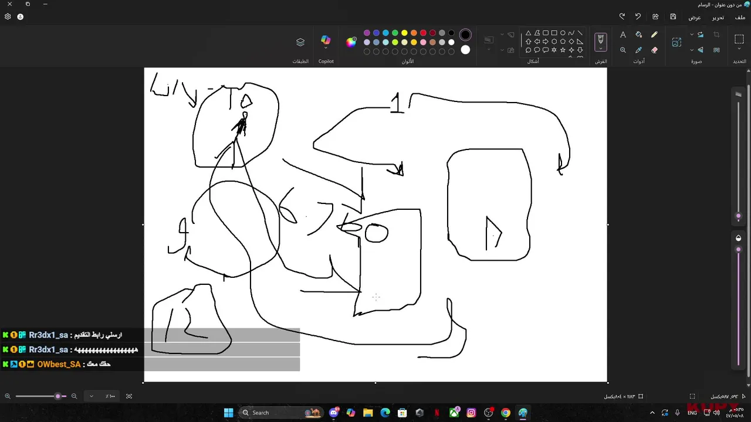Click the brush size slider handle

click(x=738, y=216)
